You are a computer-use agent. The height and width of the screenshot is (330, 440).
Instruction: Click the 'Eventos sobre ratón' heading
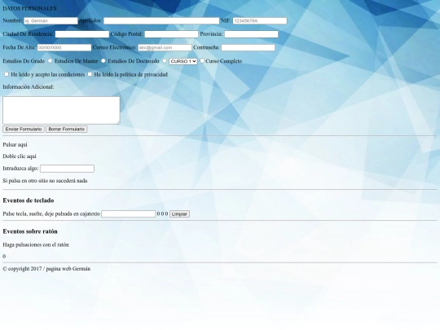coord(30,231)
